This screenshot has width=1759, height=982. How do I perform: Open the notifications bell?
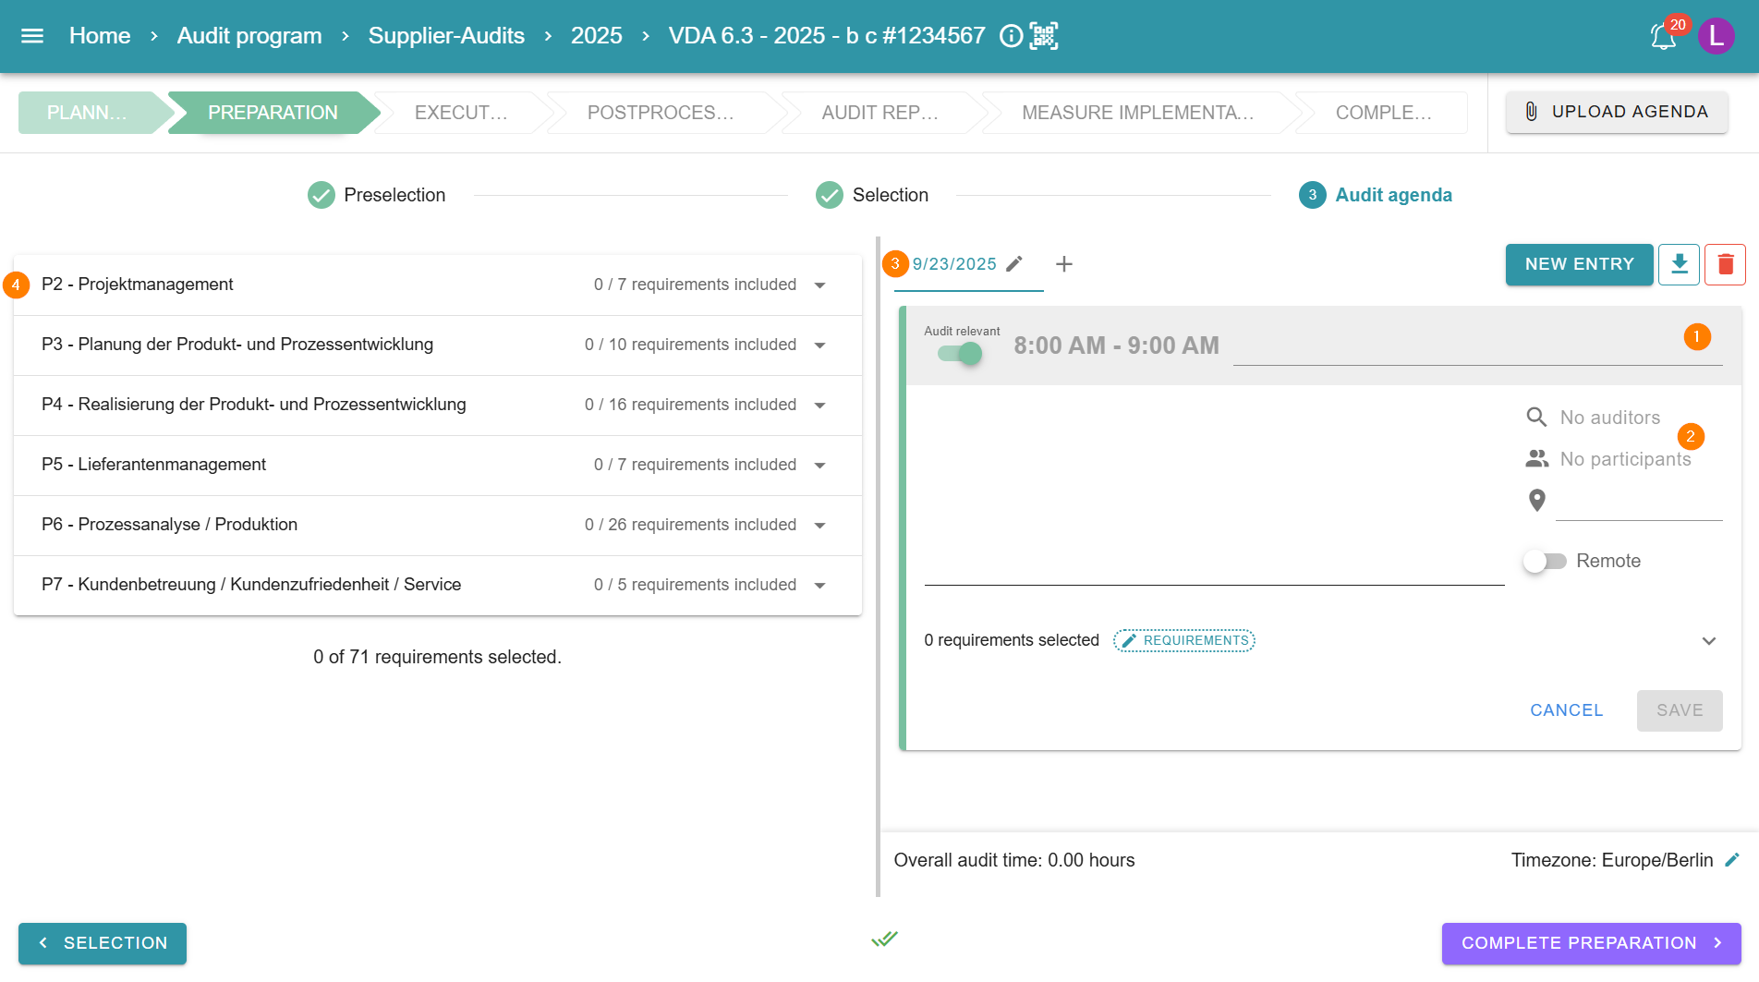1663,37
